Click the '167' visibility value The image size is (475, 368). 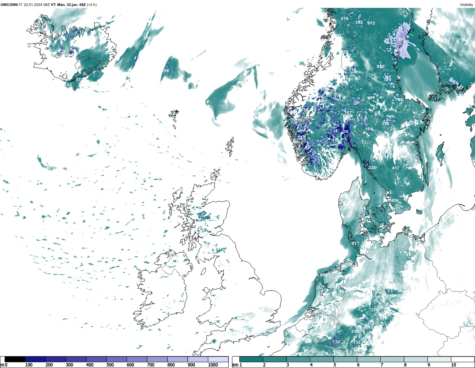click(x=348, y=113)
